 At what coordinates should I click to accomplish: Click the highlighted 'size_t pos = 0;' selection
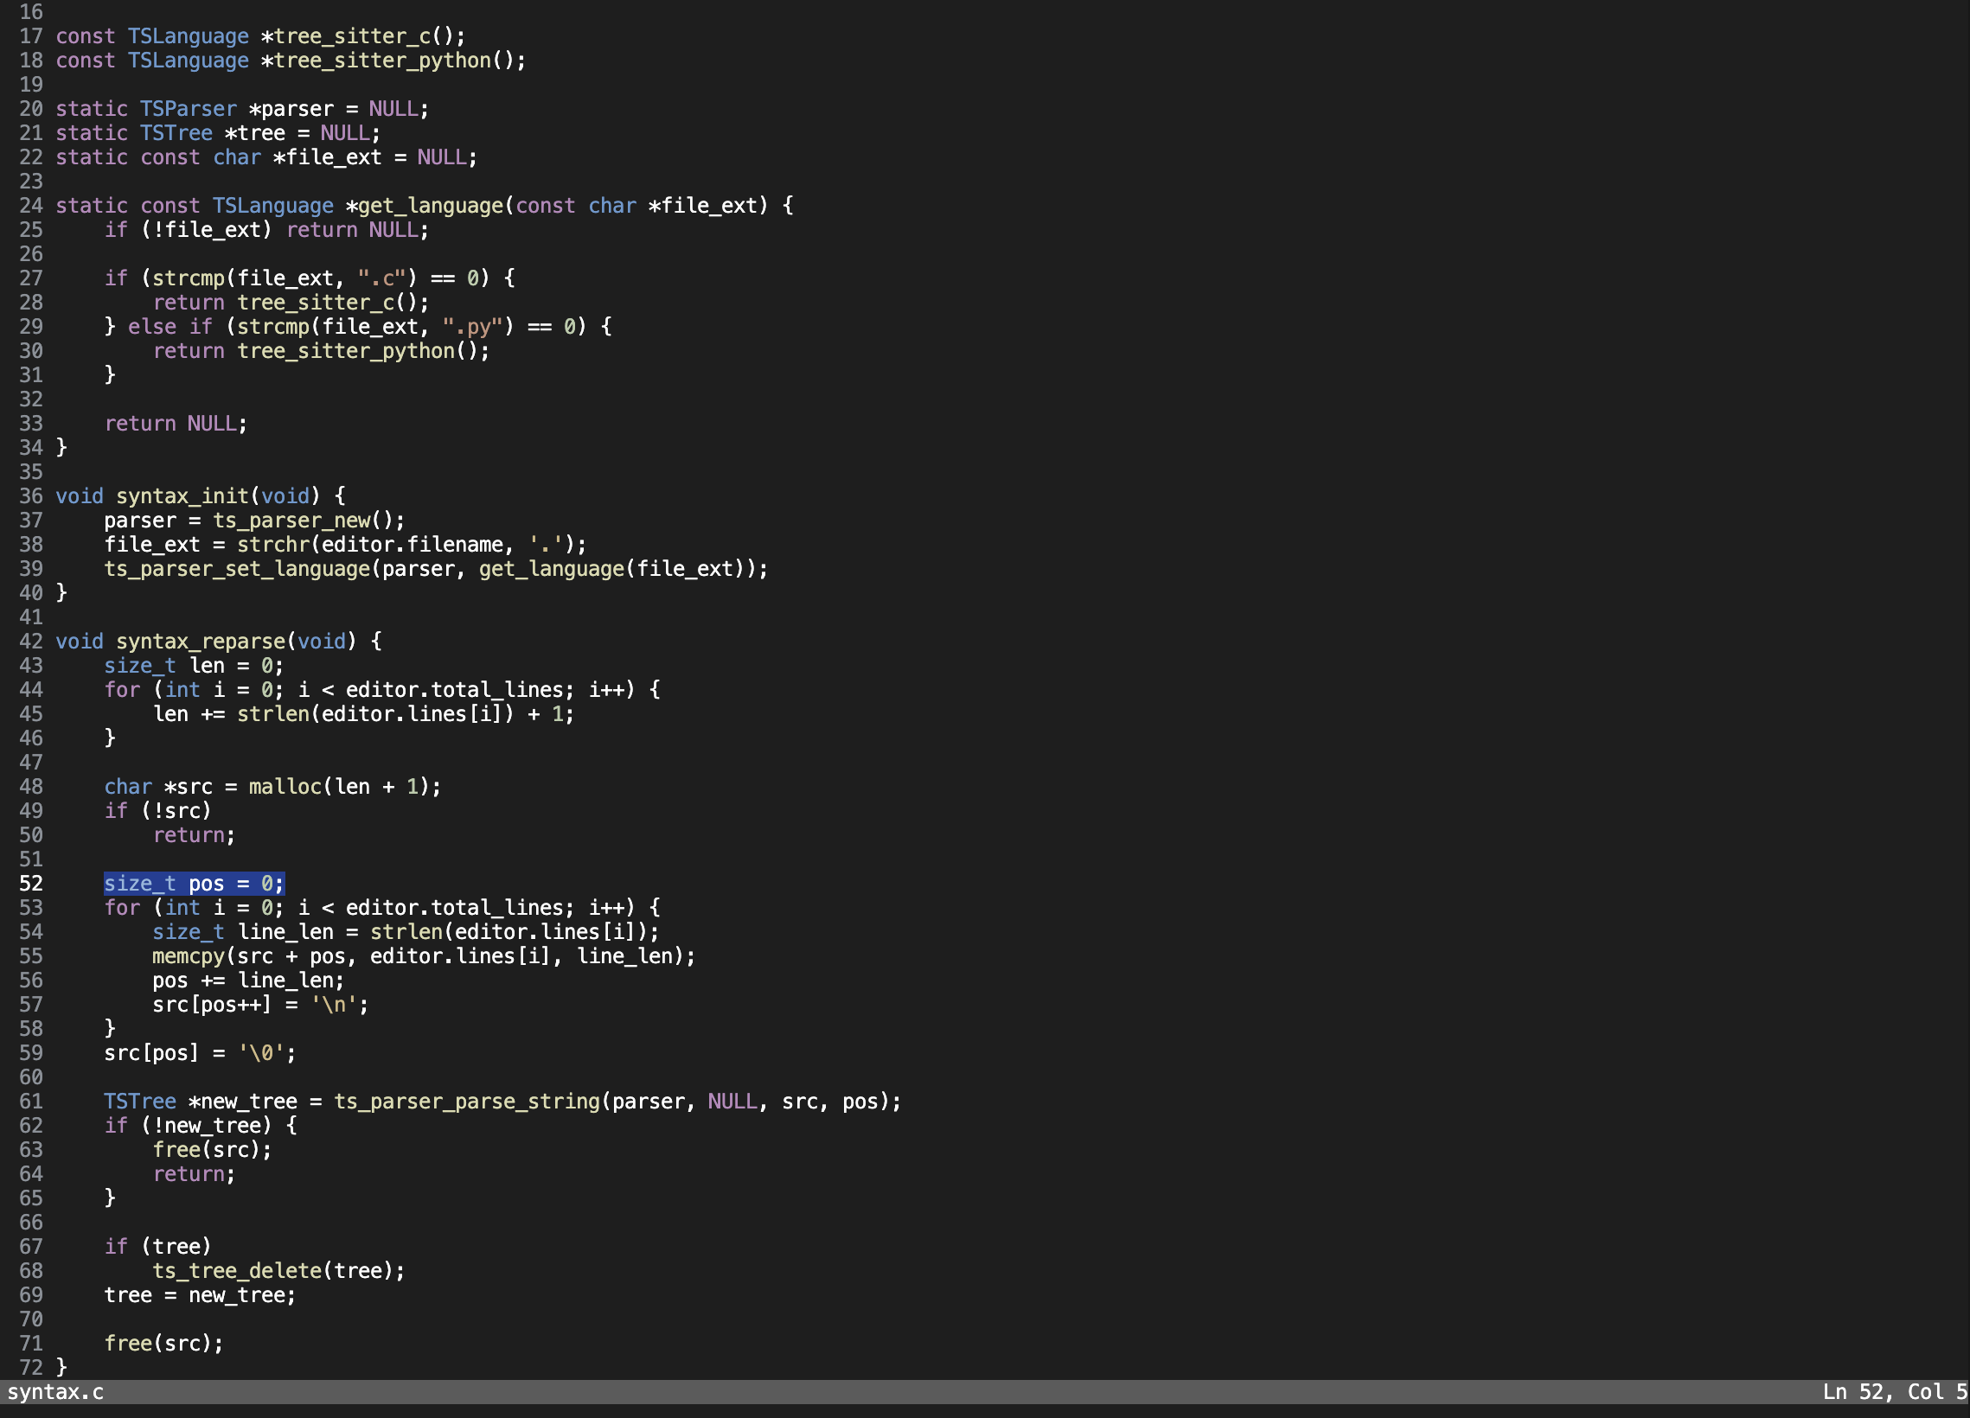pos(195,883)
